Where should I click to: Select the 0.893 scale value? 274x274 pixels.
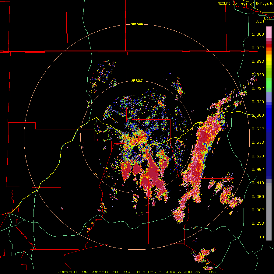258,61
